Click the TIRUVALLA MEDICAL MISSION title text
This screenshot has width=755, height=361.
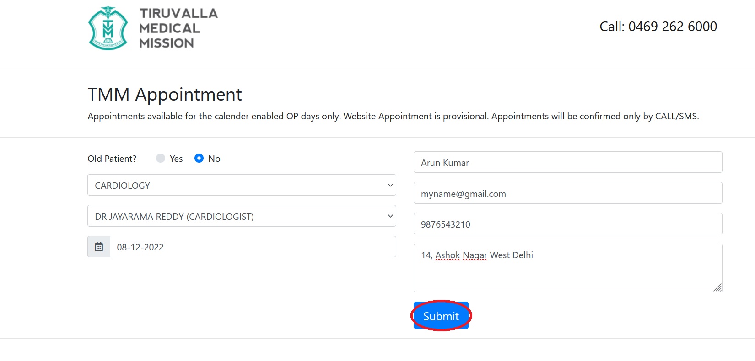(178, 28)
